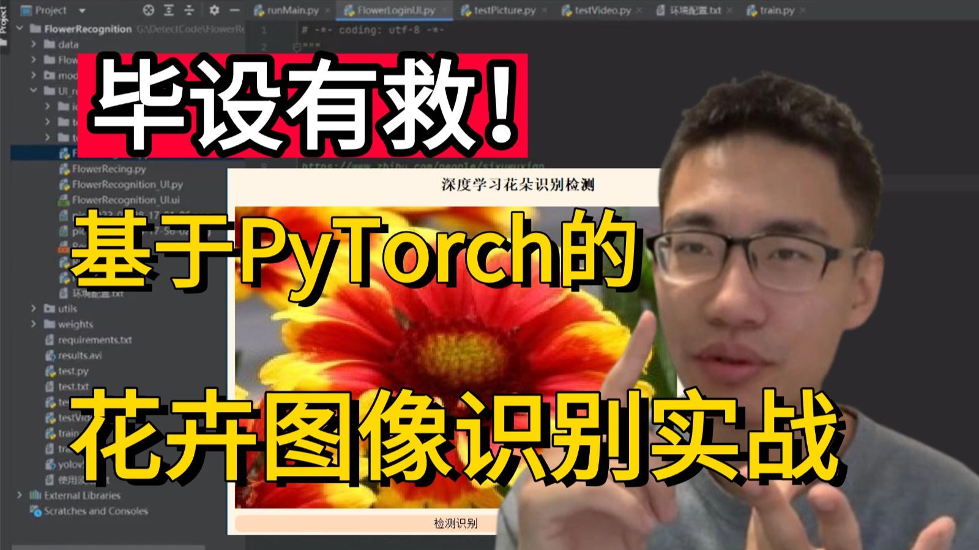
Task: Collapse the FlowerRecognition project root arrow
Action: click(20, 29)
